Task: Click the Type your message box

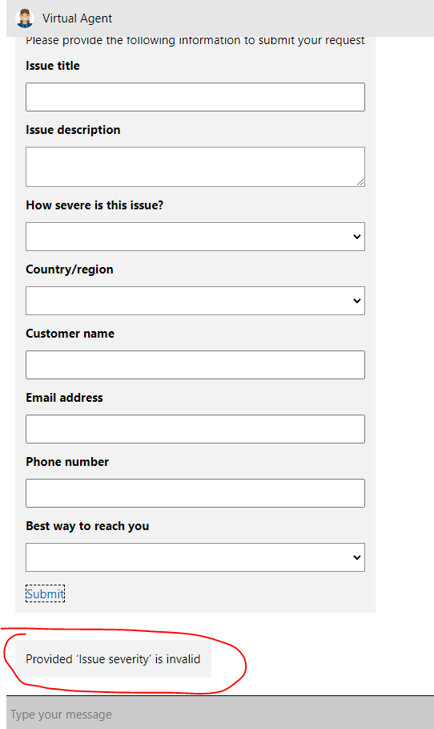Action: click(220, 714)
